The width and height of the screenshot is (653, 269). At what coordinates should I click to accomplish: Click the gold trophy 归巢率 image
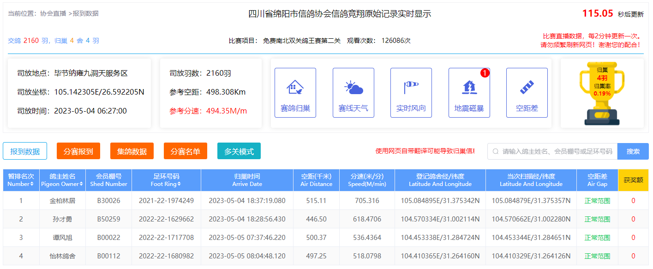point(602,93)
